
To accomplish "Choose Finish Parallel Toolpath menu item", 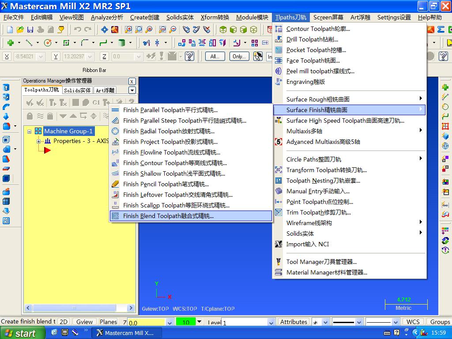I will [191, 110].
